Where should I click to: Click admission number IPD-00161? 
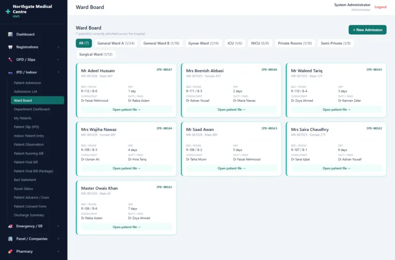click(164, 187)
